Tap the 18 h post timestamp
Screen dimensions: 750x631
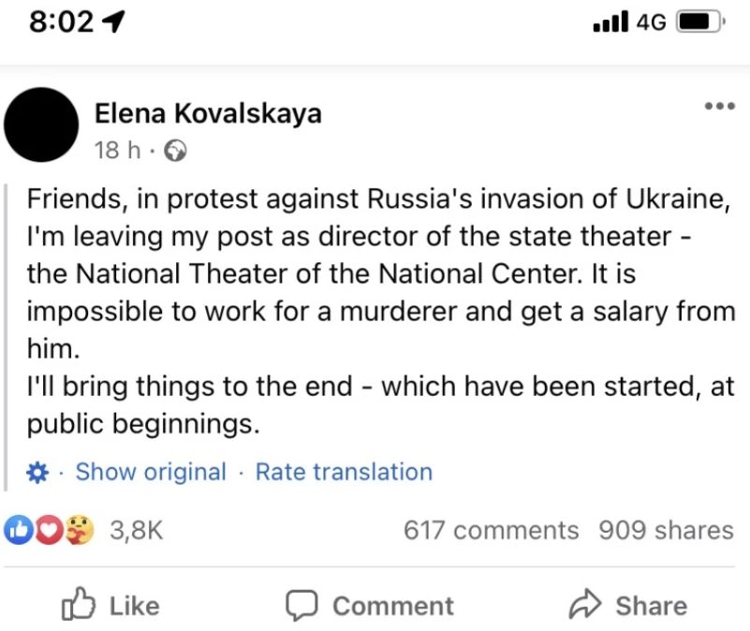tap(117, 150)
